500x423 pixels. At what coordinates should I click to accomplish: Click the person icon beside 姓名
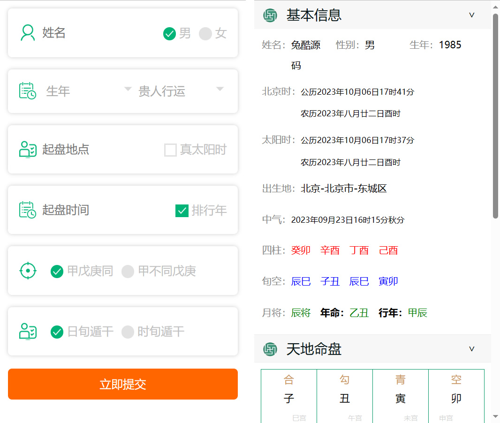pyautogui.click(x=28, y=33)
